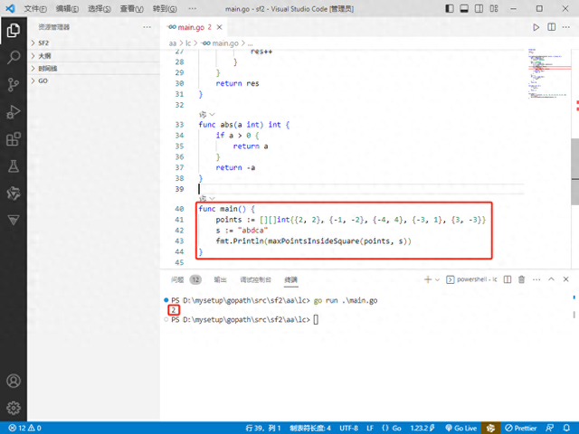This screenshot has height=434, width=579.
Task: Close the main.go editor tab
Action: point(219,27)
